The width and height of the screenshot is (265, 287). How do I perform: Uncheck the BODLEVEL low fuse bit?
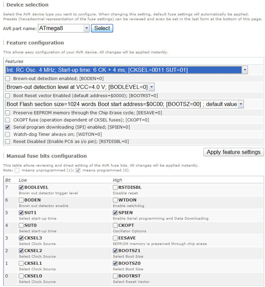click(21, 187)
